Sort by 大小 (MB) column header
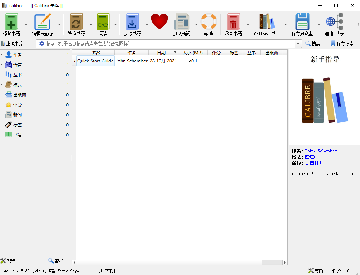360x275 pixels. pyautogui.click(x=193, y=52)
